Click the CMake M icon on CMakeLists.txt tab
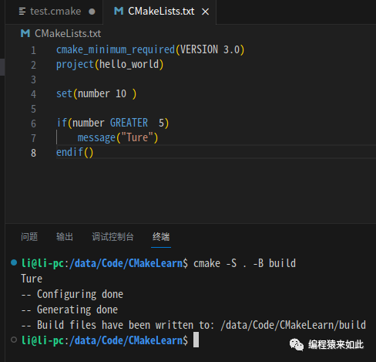The width and height of the screenshot is (376, 362). [119, 11]
